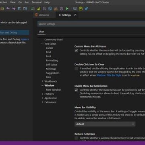Click the 'Custom Menu Bar Alt Focus' heading
This screenshot has height=145, width=145.
click(90, 46)
